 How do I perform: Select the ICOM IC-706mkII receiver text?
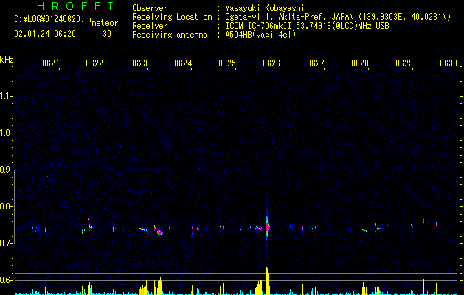[x=307, y=26]
